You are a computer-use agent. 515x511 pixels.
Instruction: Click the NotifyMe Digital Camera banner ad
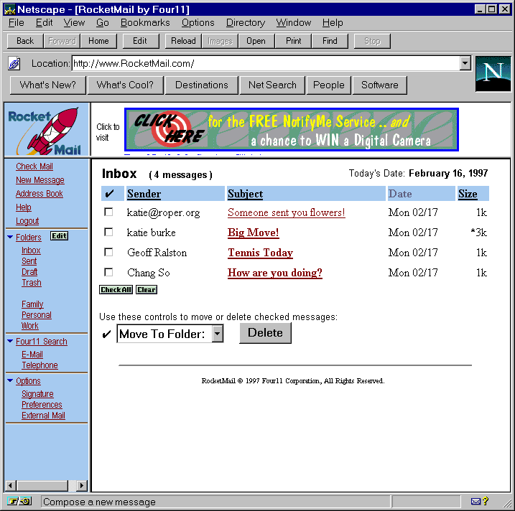point(292,130)
